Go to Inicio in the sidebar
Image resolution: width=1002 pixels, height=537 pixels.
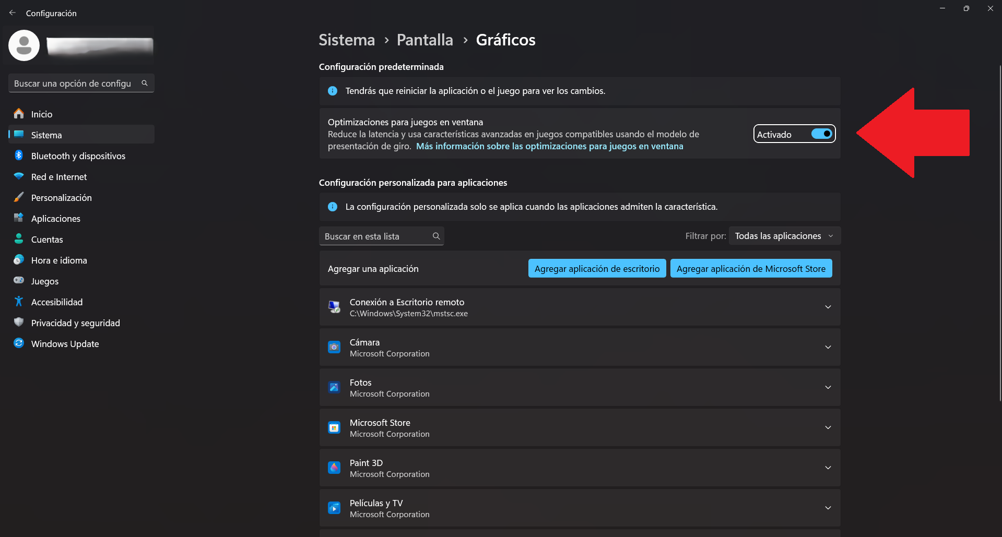coord(81,114)
